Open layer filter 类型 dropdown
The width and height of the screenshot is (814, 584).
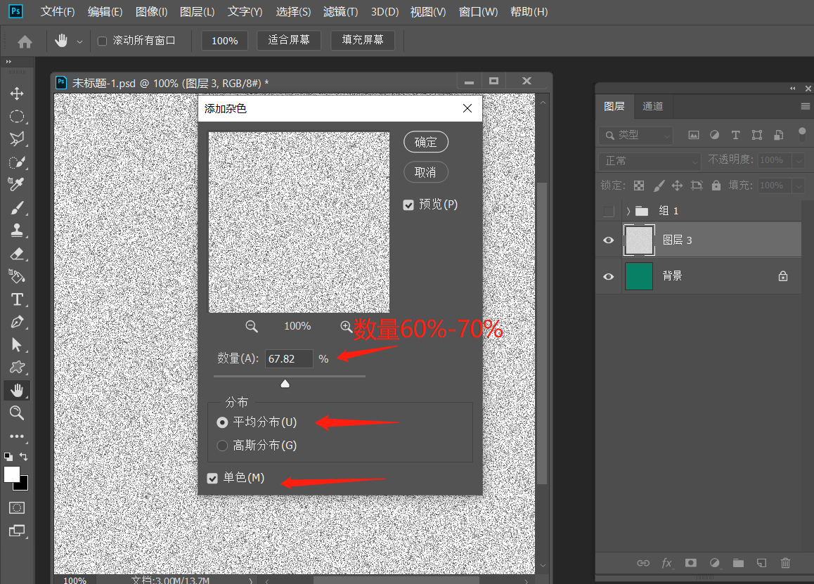636,135
